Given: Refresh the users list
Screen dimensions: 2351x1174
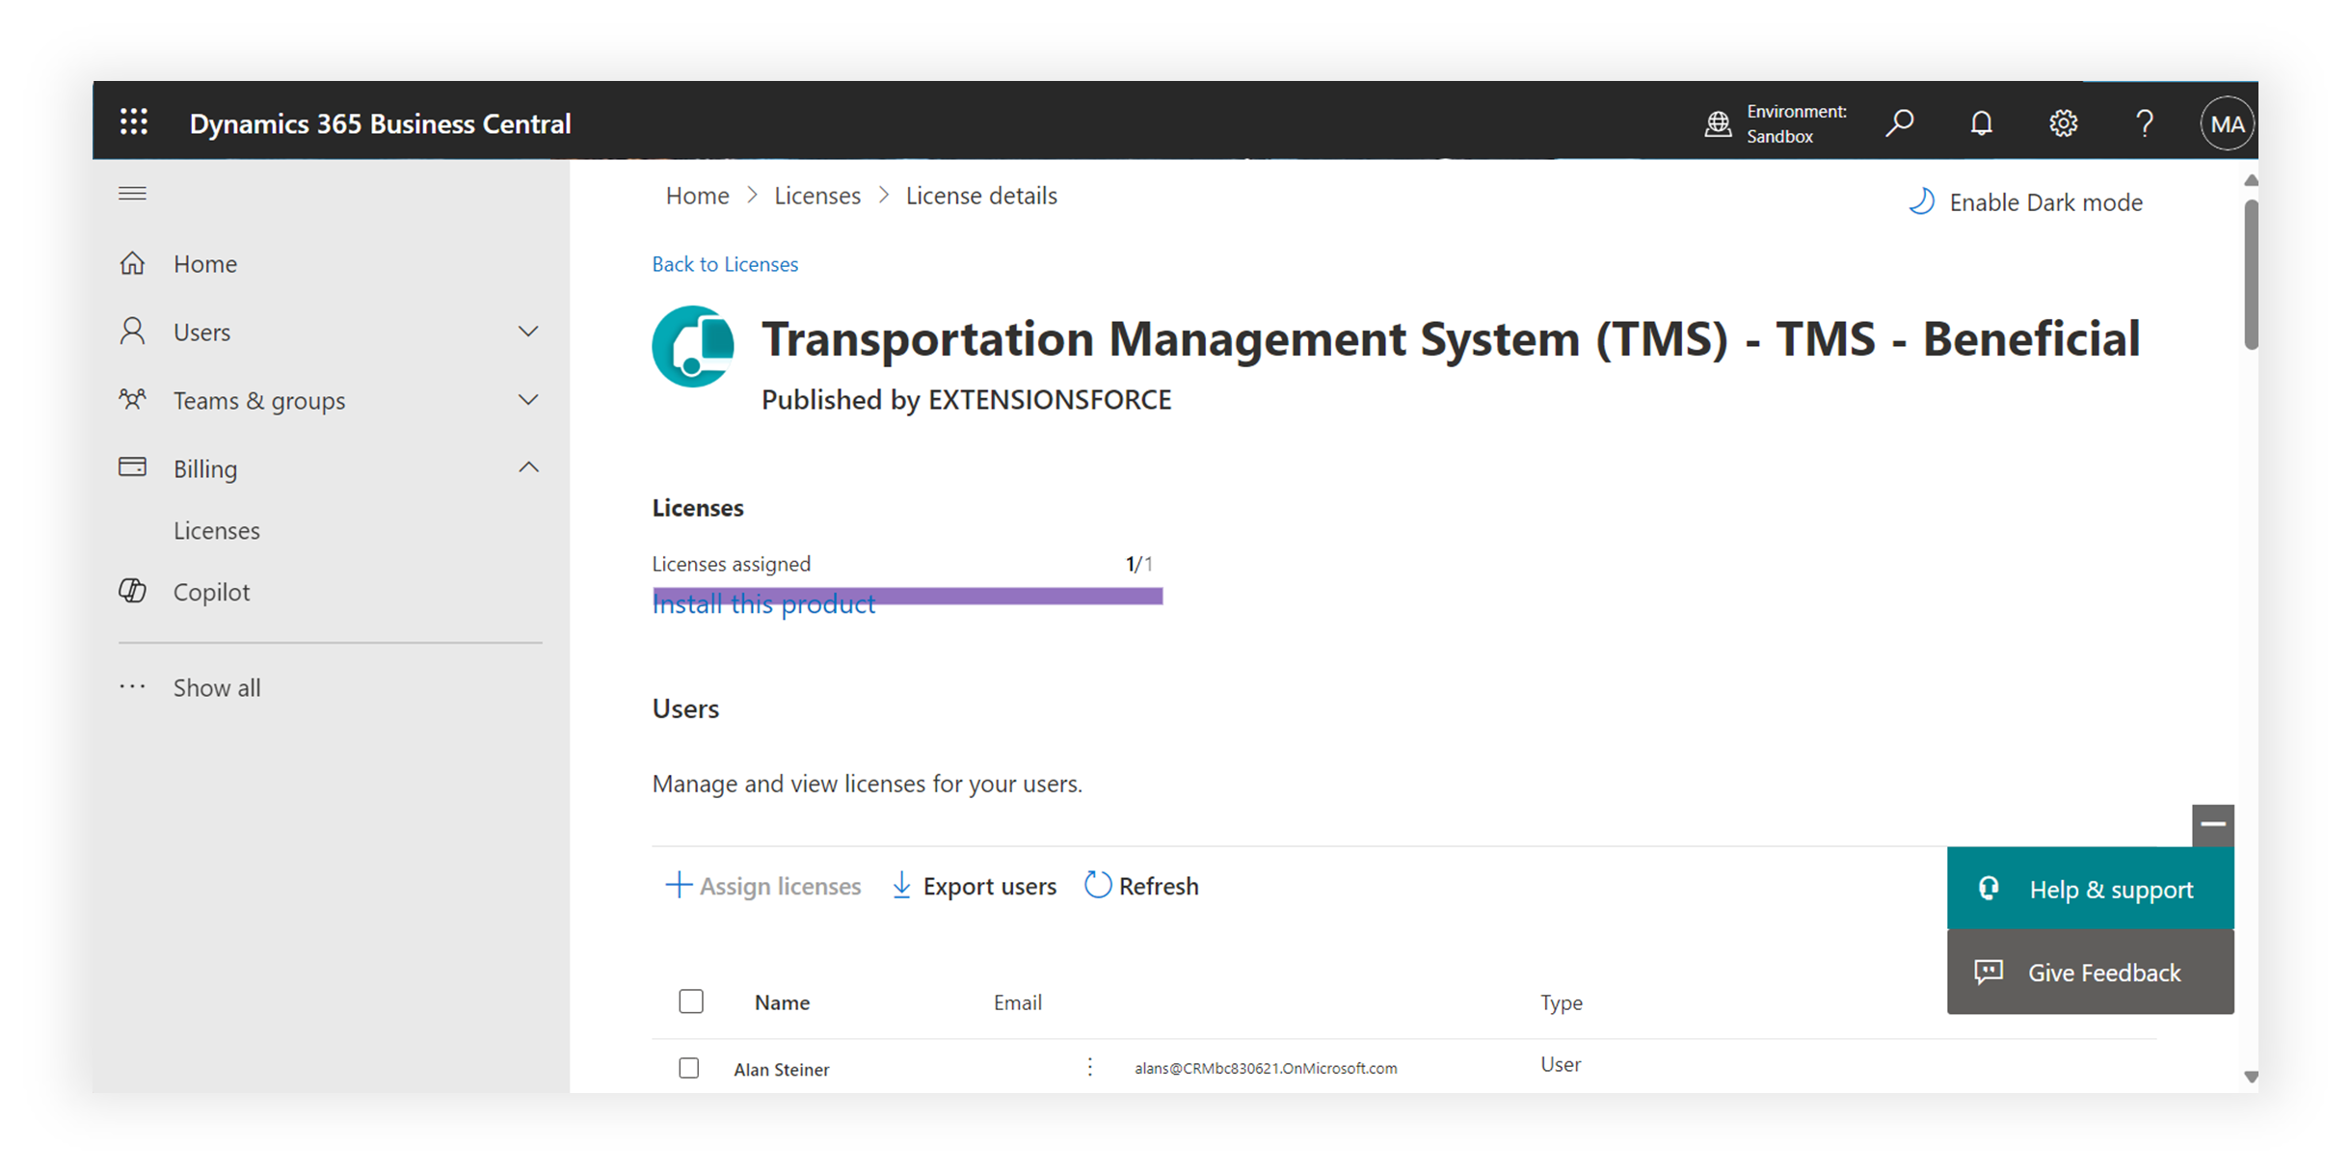Looking at the screenshot, I should 1140,885.
